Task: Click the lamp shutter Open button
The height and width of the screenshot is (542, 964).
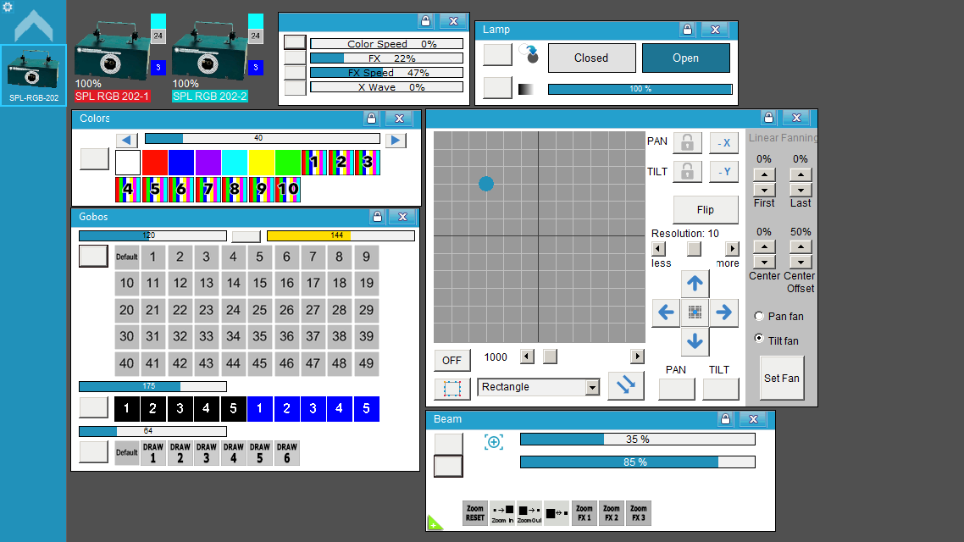Action: point(685,58)
